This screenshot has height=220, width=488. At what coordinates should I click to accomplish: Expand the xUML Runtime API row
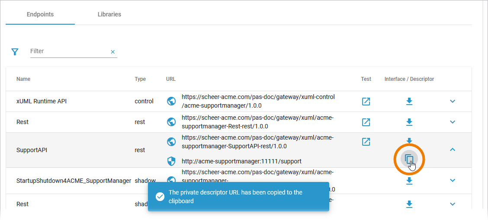(453, 101)
